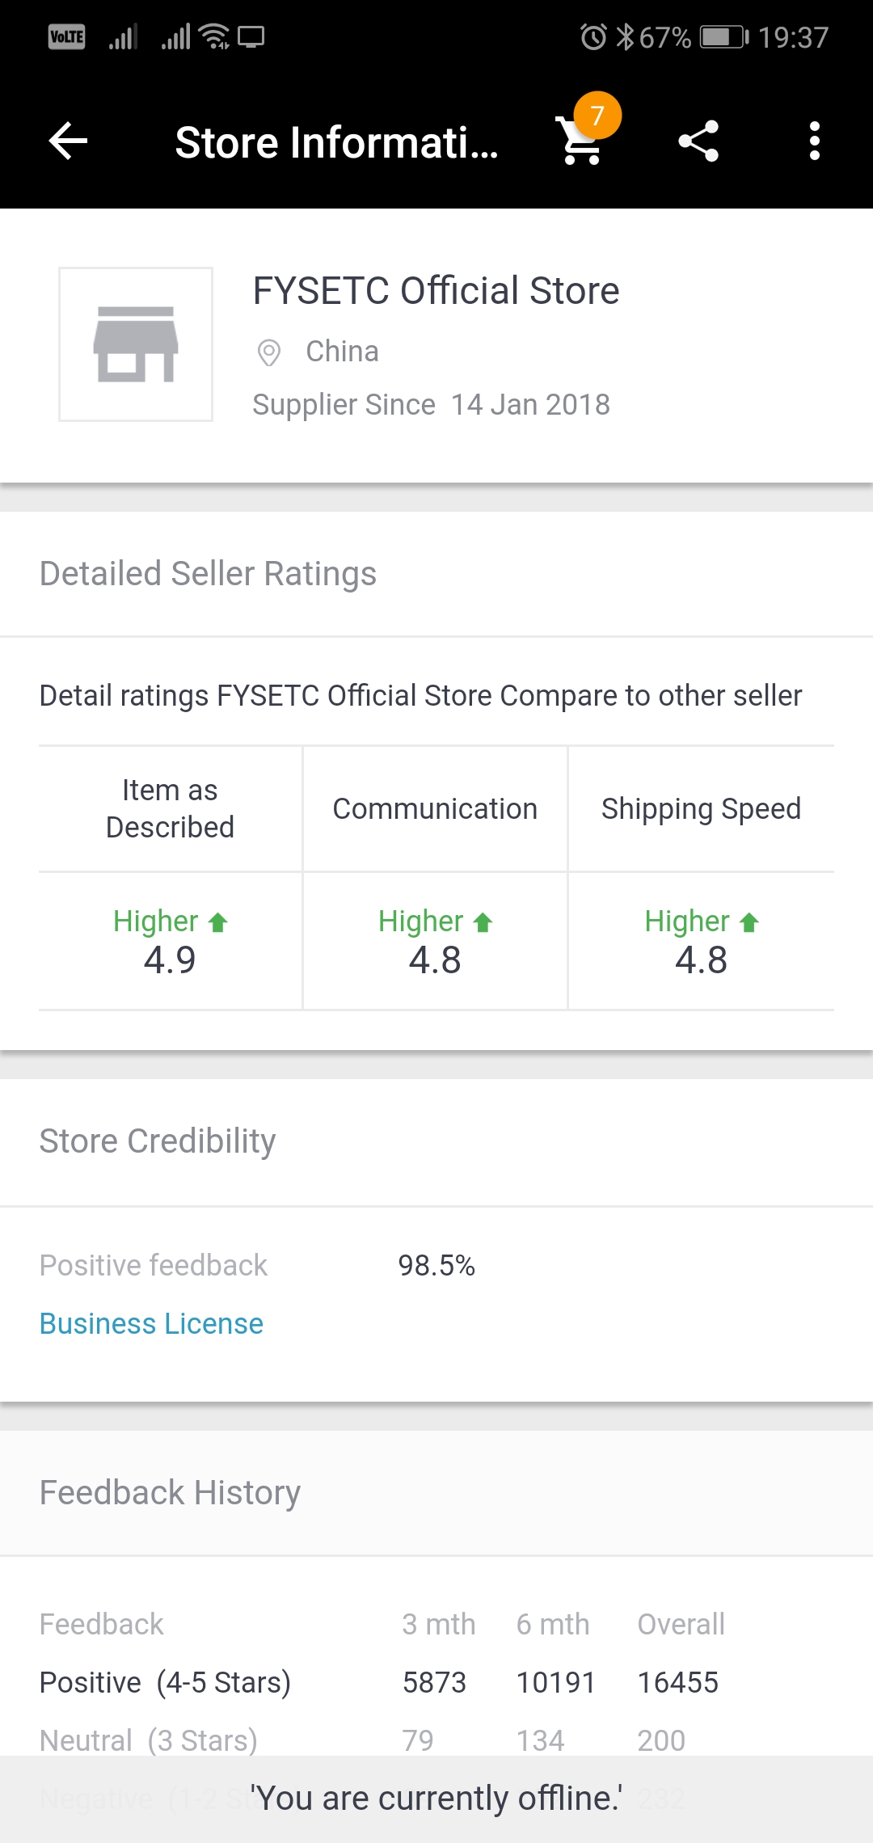Select the Communication rating 4.8 cell
Viewport: 873px width, 1843px height.
[435, 941]
